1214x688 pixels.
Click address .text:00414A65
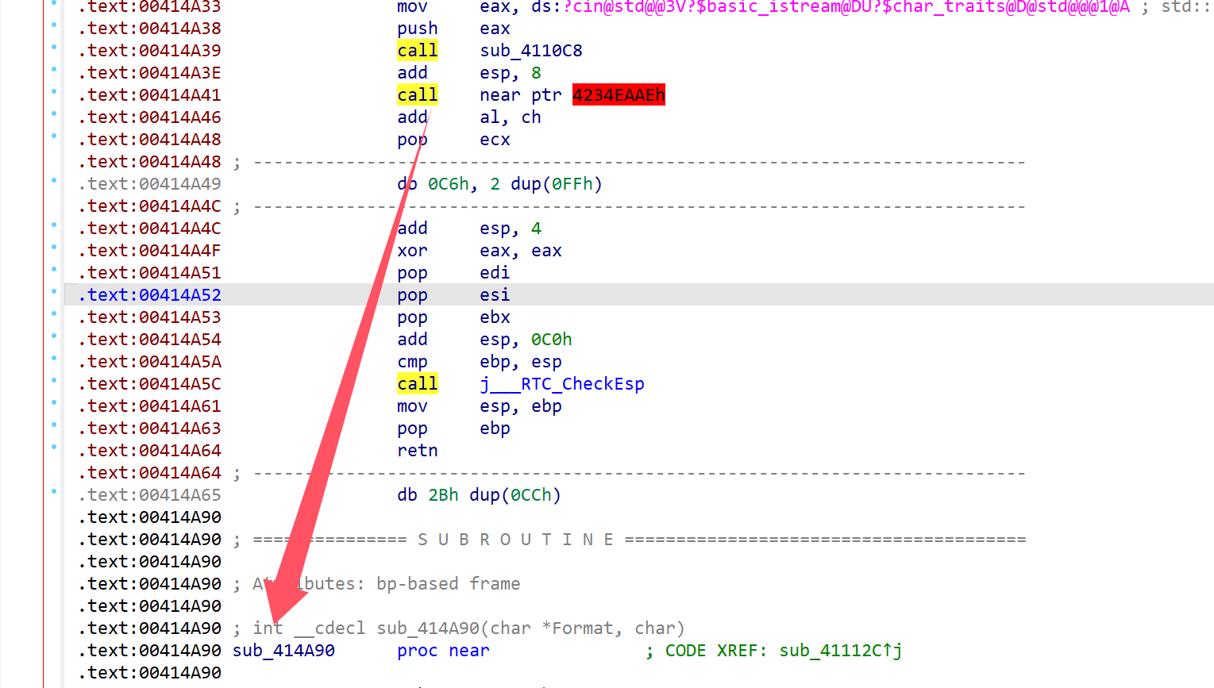[x=150, y=495]
